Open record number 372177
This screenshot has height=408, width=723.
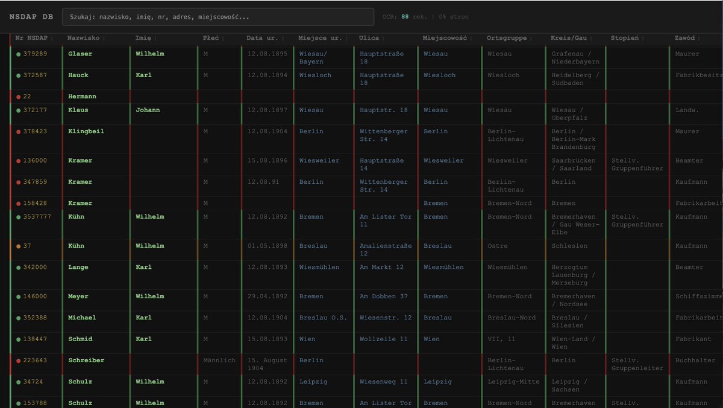pyautogui.click(x=35, y=110)
